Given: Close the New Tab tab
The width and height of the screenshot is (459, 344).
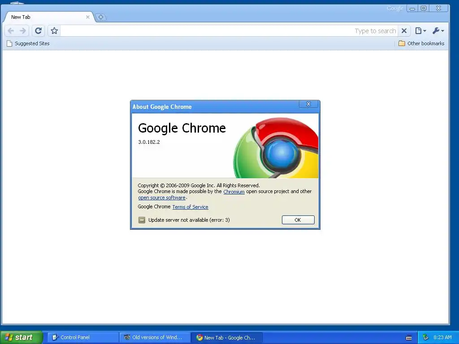Looking at the screenshot, I should [87, 17].
